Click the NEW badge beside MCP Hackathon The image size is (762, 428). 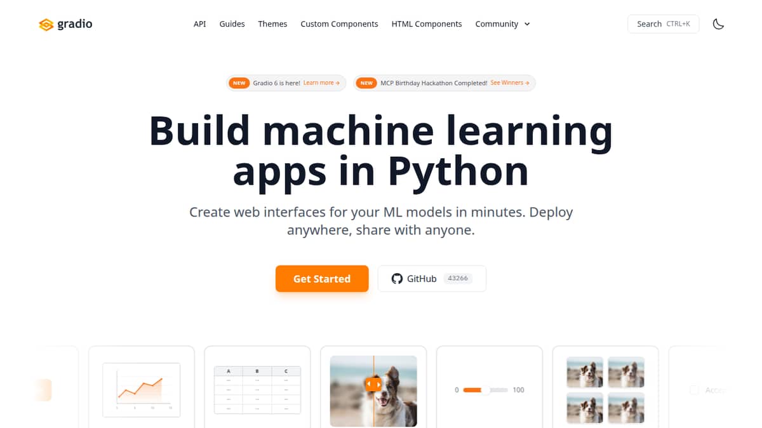[366, 83]
